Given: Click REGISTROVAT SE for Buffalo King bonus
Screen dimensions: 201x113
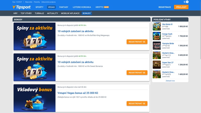Looking at the screenshot, I should point(137,42).
